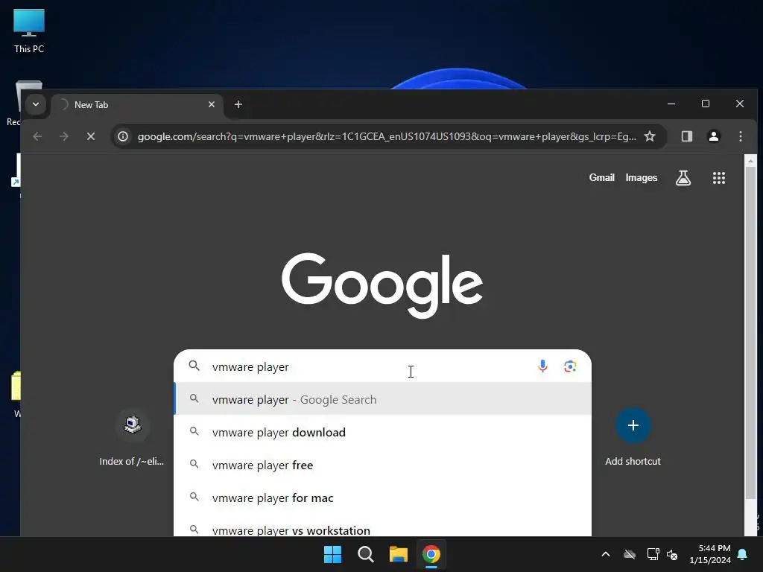Maximize the Chrome window

pyautogui.click(x=706, y=104)
